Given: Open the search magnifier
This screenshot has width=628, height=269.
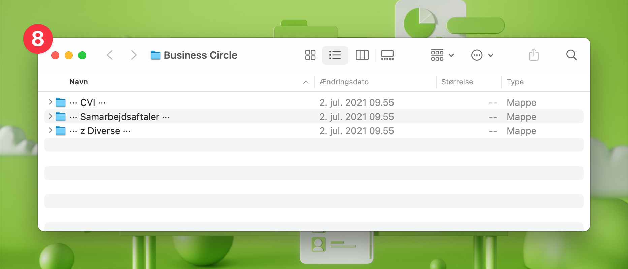Looking at the screenshot, I should pos(571,55).
